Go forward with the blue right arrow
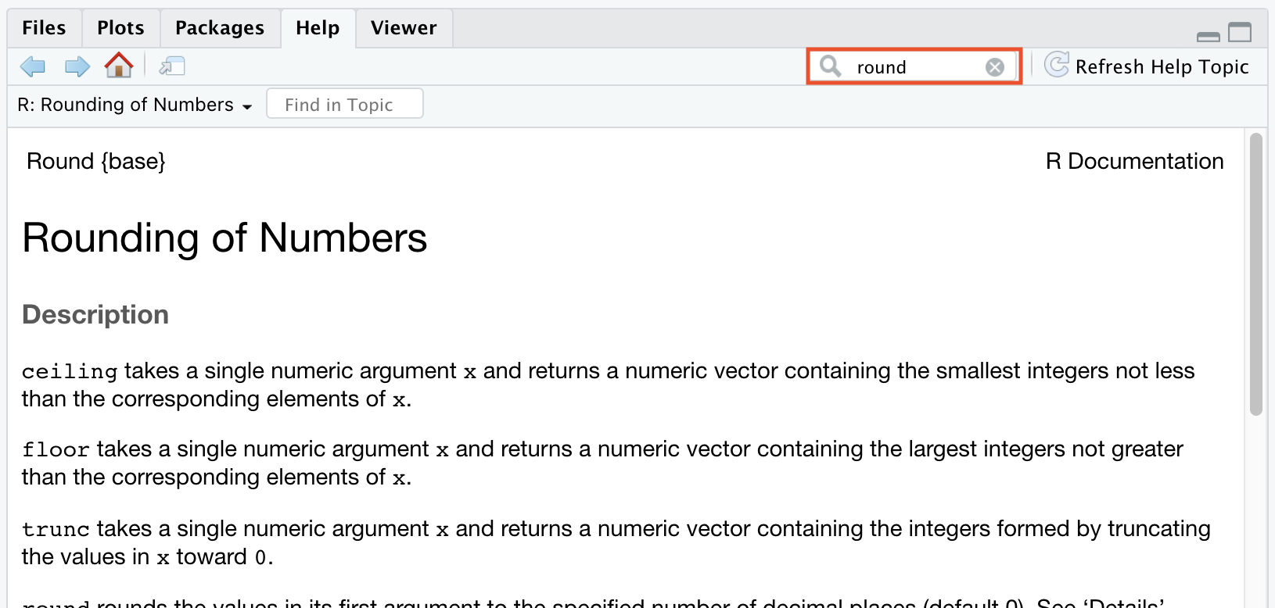This screenshot has height=608, width=1275. [x=77, y=66]
